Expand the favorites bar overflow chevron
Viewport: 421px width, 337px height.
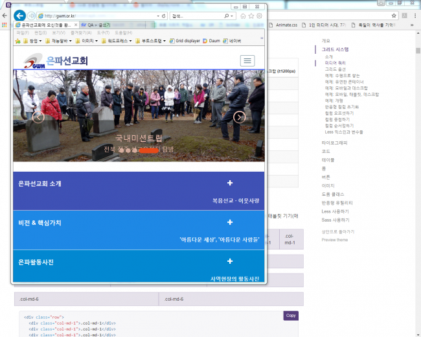pos(262,38)
